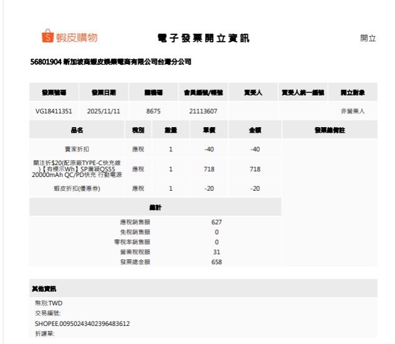Click the company name 新加坡商蝦皮娛樂電商有限公司台灣分公司
395x344 pixels.
(x=110, y=62)
